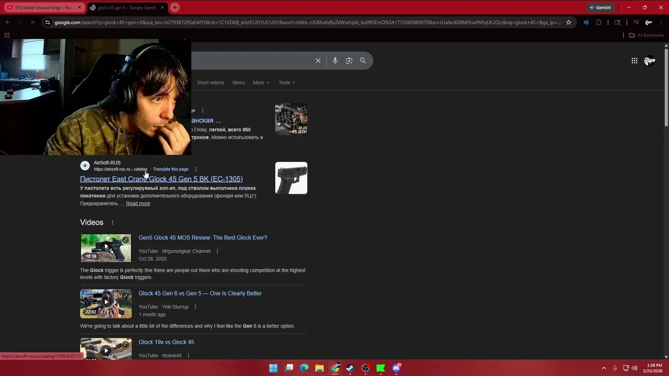
Task: Open Google Lens image search icon
Action: click(349, 61)
